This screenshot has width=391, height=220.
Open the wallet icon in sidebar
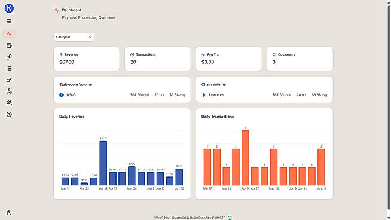9,45
